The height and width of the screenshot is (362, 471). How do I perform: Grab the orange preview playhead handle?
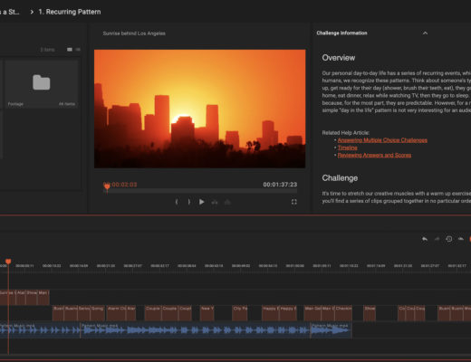107,187
